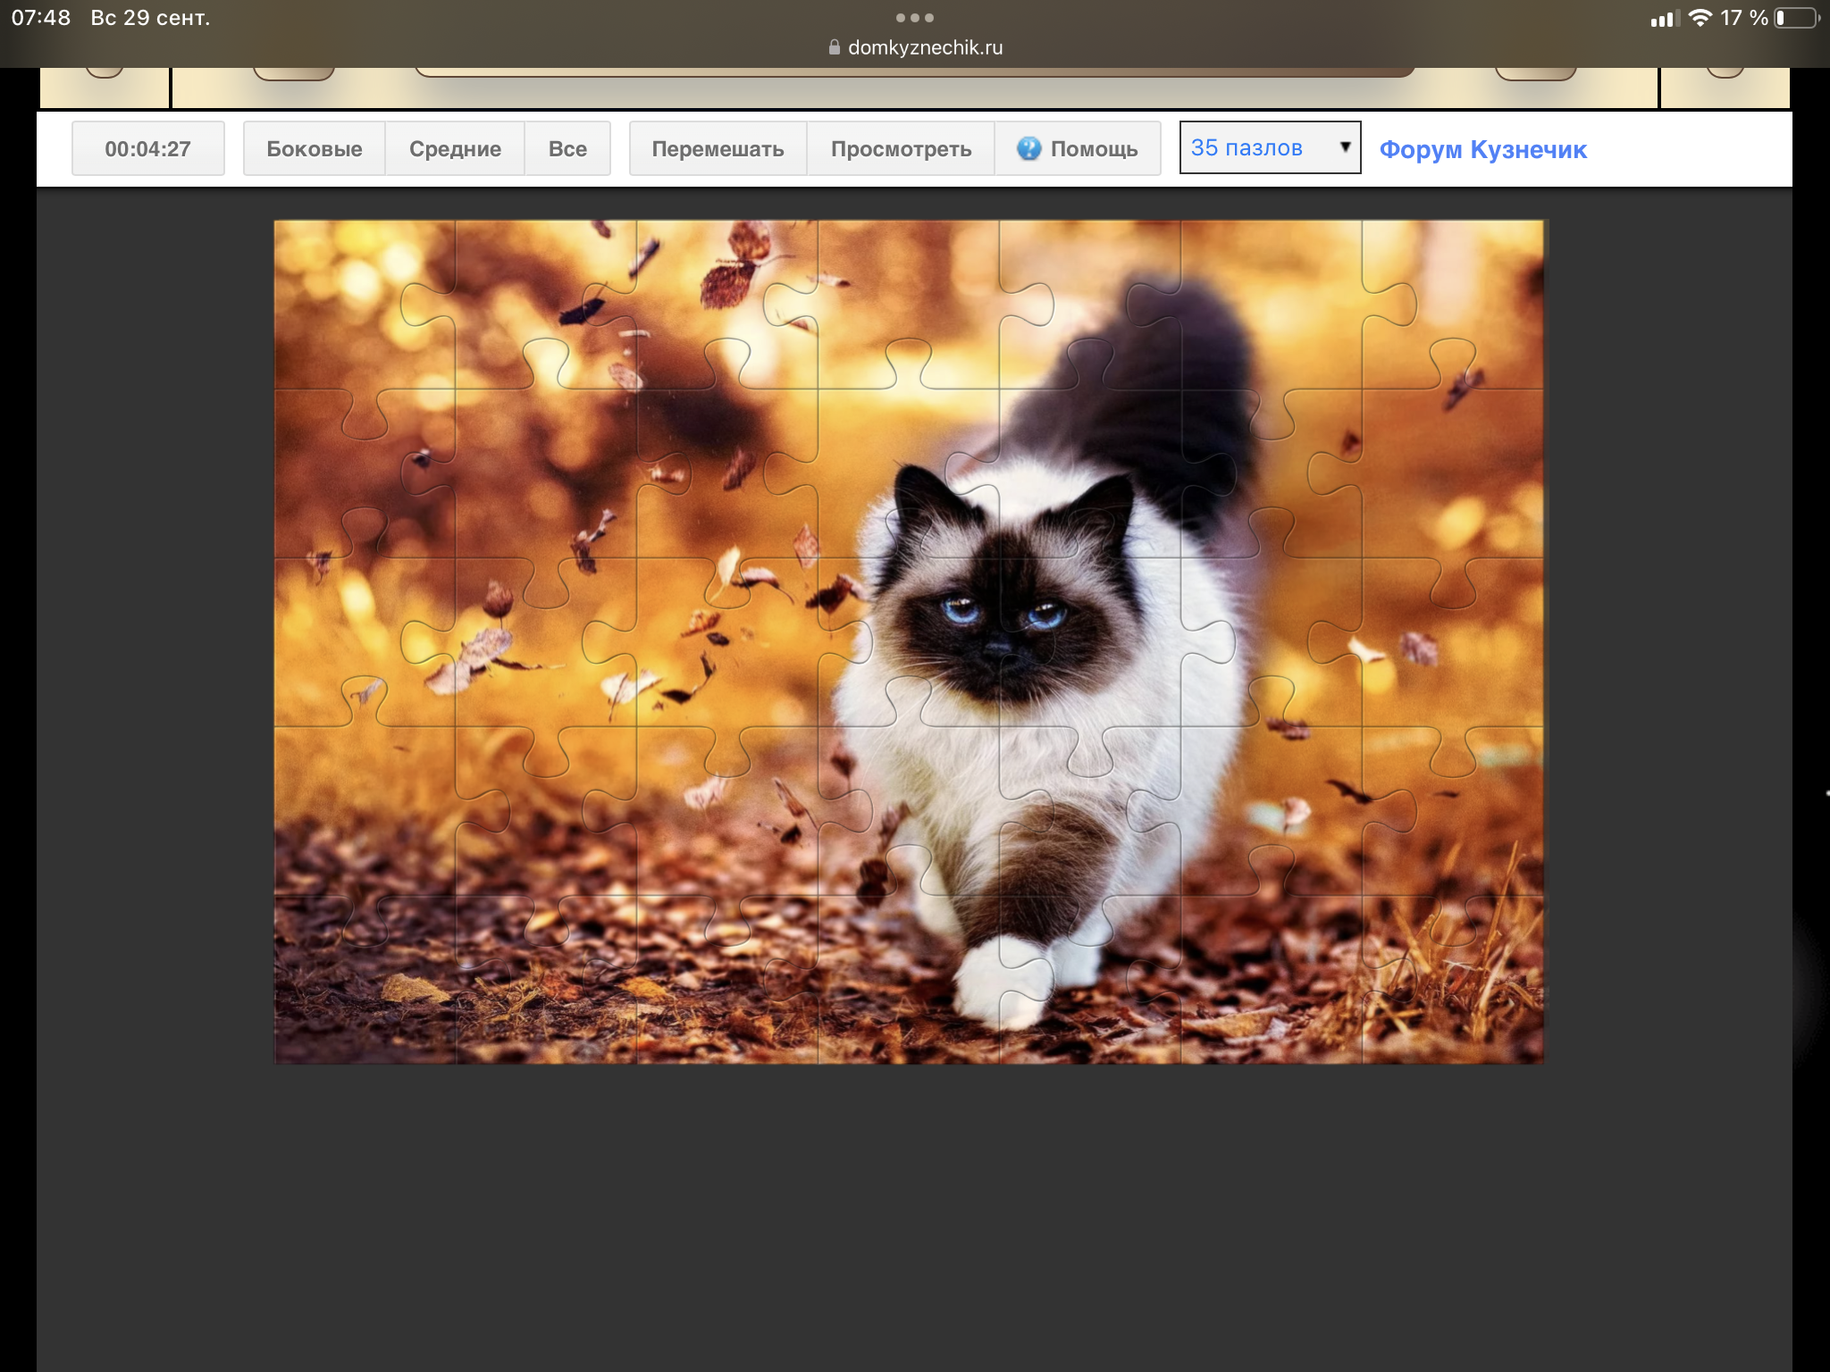The height and width of the screenshot is (1372, 1830).
Task: Click the Боковые pieces button
Action: click(x=315, y=149)
